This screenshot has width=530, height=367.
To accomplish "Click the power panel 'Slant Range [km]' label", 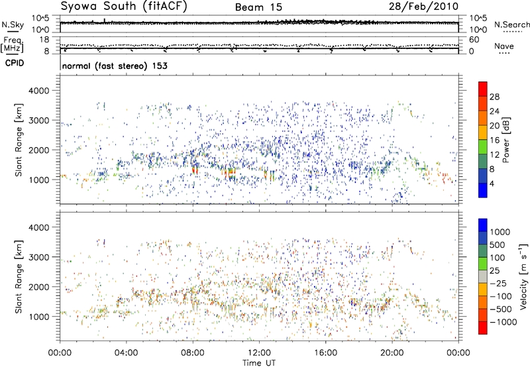I will tap(19, 140).
